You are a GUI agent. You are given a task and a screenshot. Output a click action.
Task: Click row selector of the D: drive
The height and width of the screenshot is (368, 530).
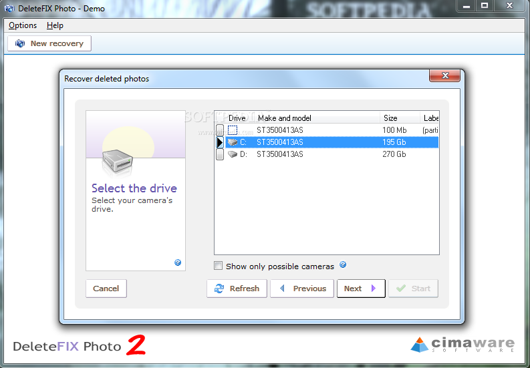[x=220, y=154]
